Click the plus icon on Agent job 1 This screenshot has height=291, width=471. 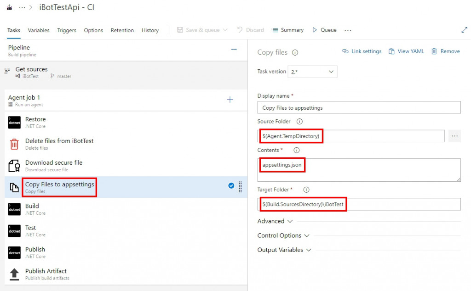[x=230, y=100]
